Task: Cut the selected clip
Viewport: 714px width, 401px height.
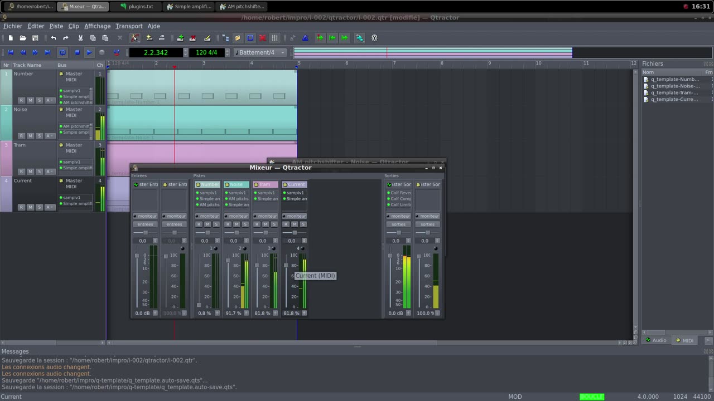Action: point(80,38)
